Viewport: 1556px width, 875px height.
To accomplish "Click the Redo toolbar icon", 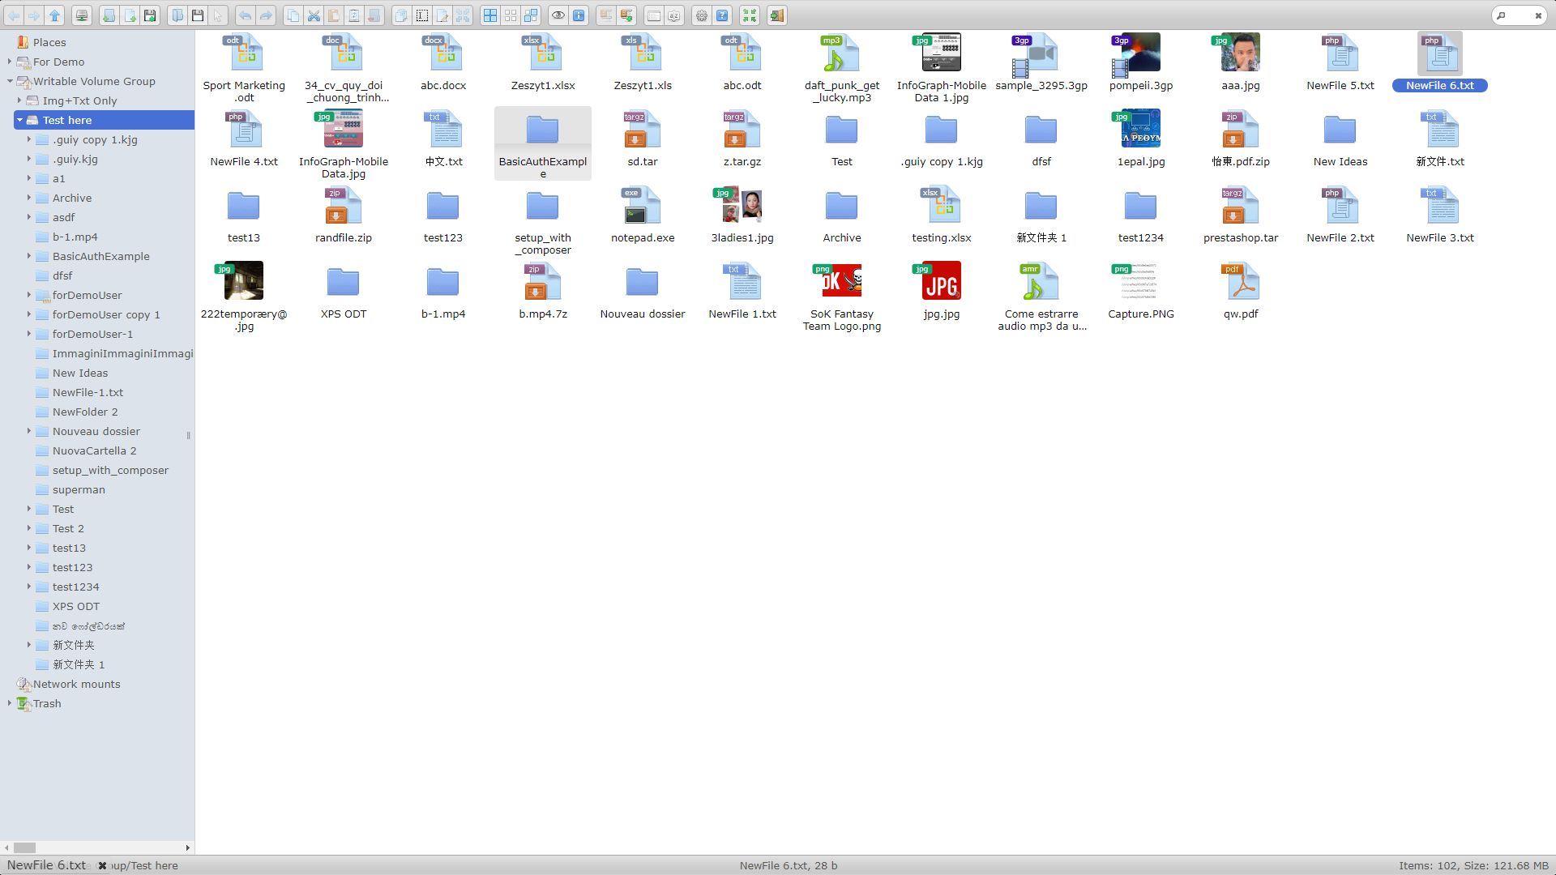I will (266, 15).
